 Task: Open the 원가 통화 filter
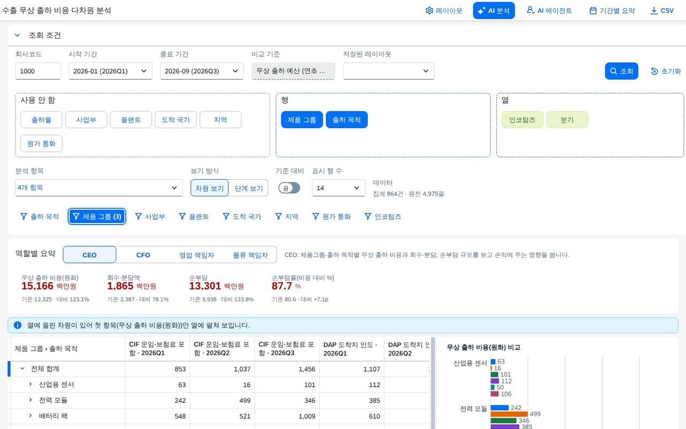[331, 217]
